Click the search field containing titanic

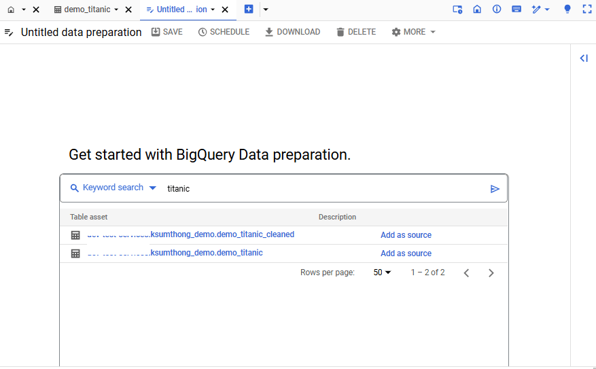click(x=319, y=189)
